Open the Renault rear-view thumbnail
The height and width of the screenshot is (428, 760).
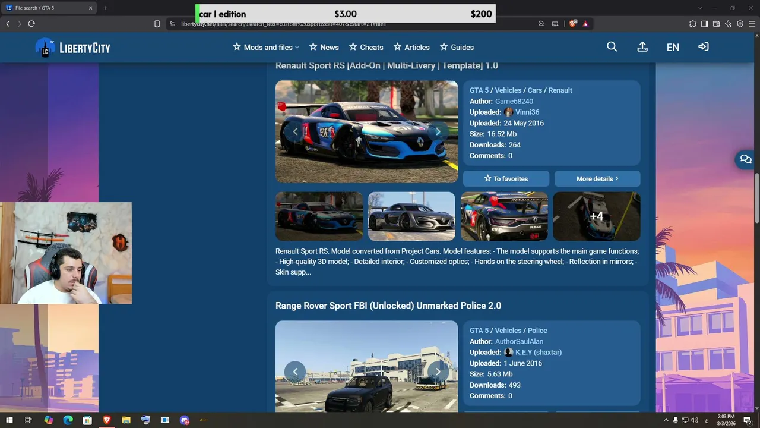[505, 216]
